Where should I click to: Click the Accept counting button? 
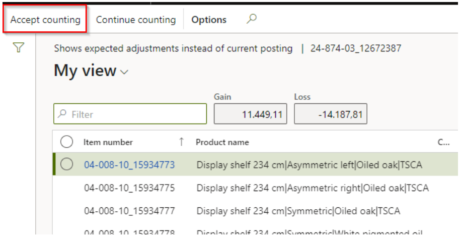point(45,20)
